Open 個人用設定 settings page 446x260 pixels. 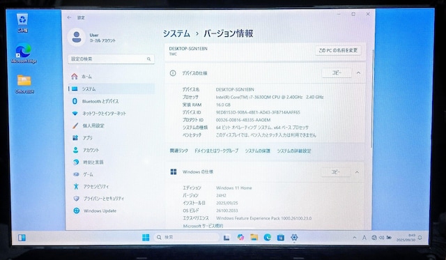pos(111,125)
